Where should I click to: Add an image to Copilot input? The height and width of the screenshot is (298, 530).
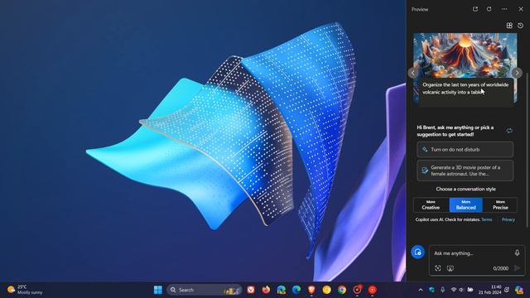point(438,268)
